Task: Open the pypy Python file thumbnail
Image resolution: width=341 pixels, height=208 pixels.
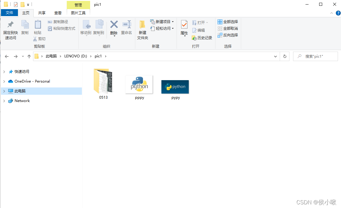Action: [x=175, y=87]
